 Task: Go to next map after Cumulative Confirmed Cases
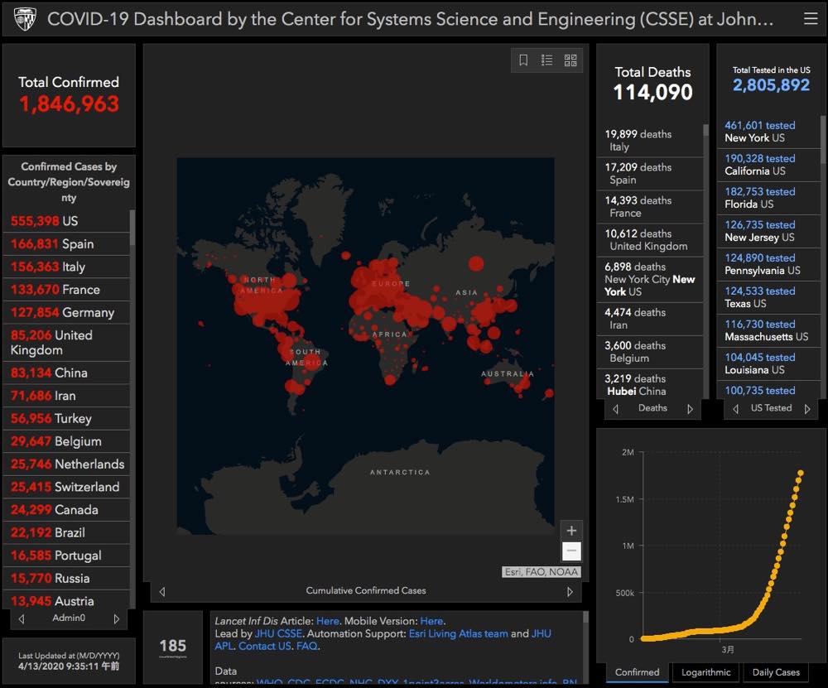click(x=570, y=591)
